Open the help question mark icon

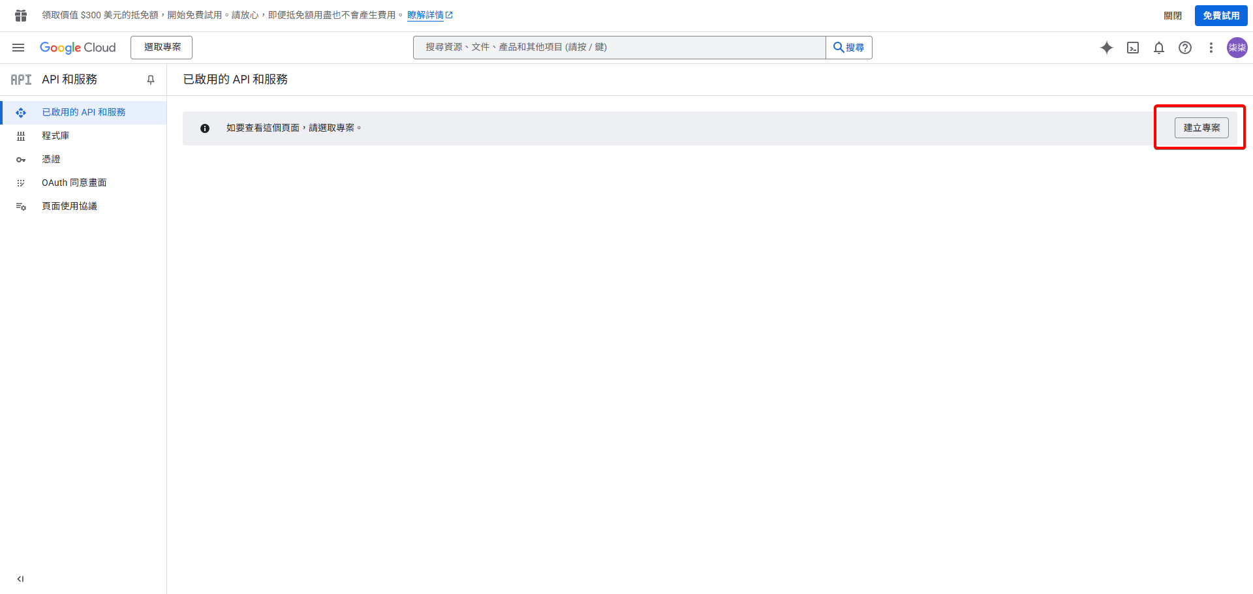click(1185, 48)
